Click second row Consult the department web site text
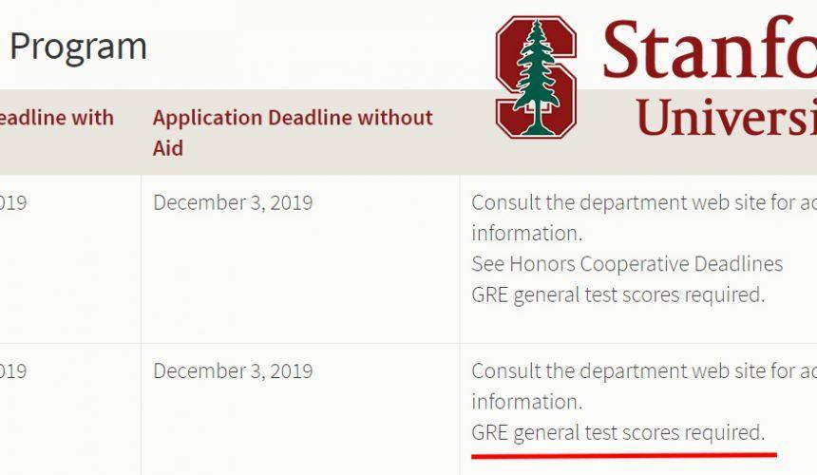 point(644,370)
